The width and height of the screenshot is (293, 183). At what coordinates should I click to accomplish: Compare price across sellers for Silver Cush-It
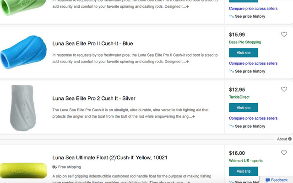[253, 118]
